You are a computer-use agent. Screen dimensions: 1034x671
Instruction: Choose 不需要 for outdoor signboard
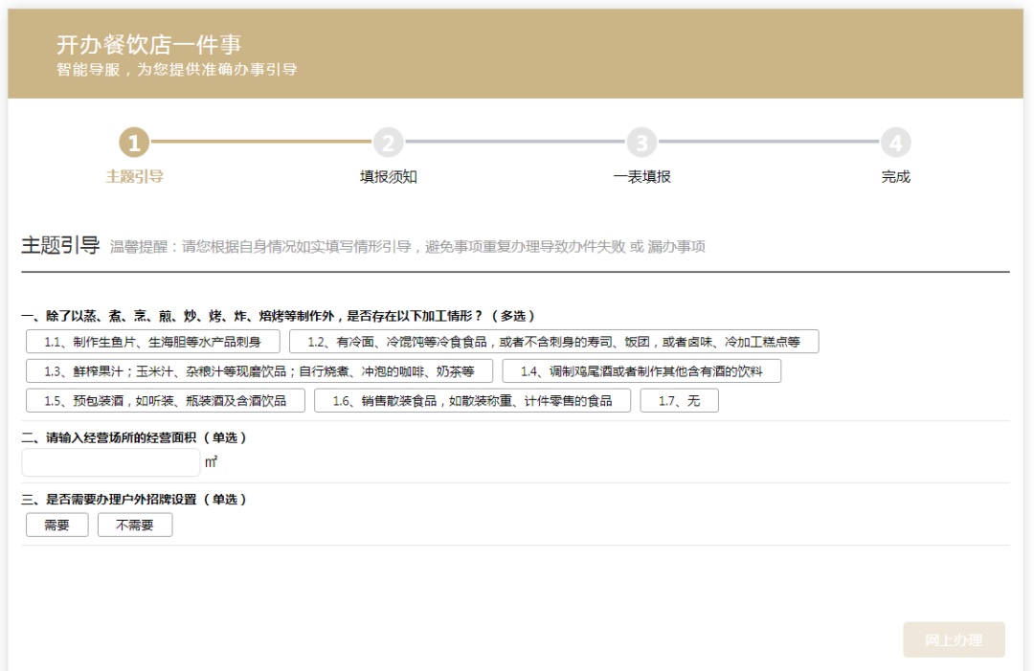pos(135,526)
